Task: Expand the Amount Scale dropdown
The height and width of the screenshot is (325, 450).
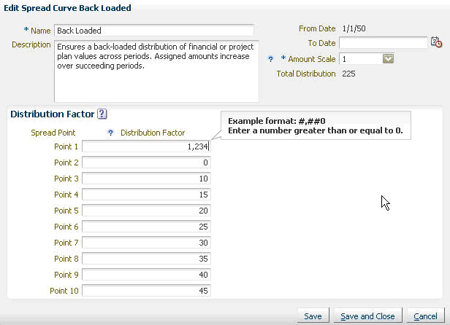Action: (x=388, y=59)
